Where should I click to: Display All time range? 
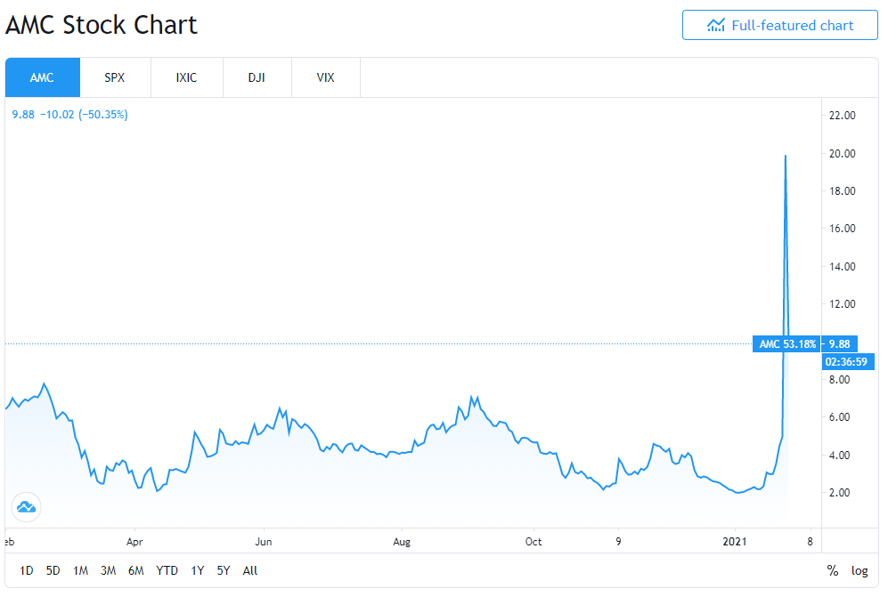click(x=249, y=570)
